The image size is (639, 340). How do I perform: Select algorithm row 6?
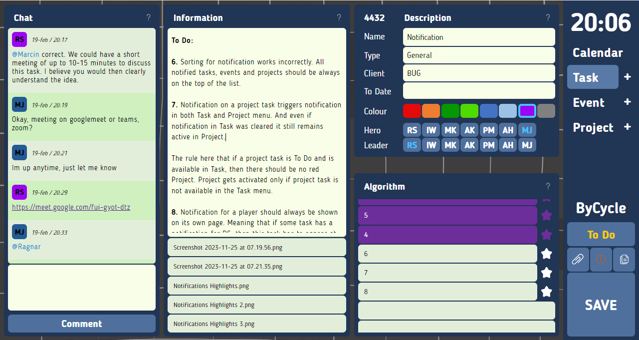tap(447, 254)
